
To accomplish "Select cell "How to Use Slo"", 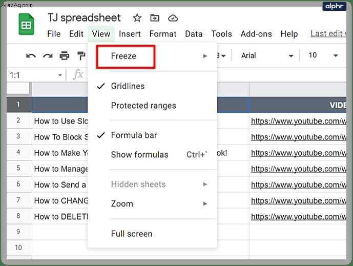I will click(x=60, y=121).
